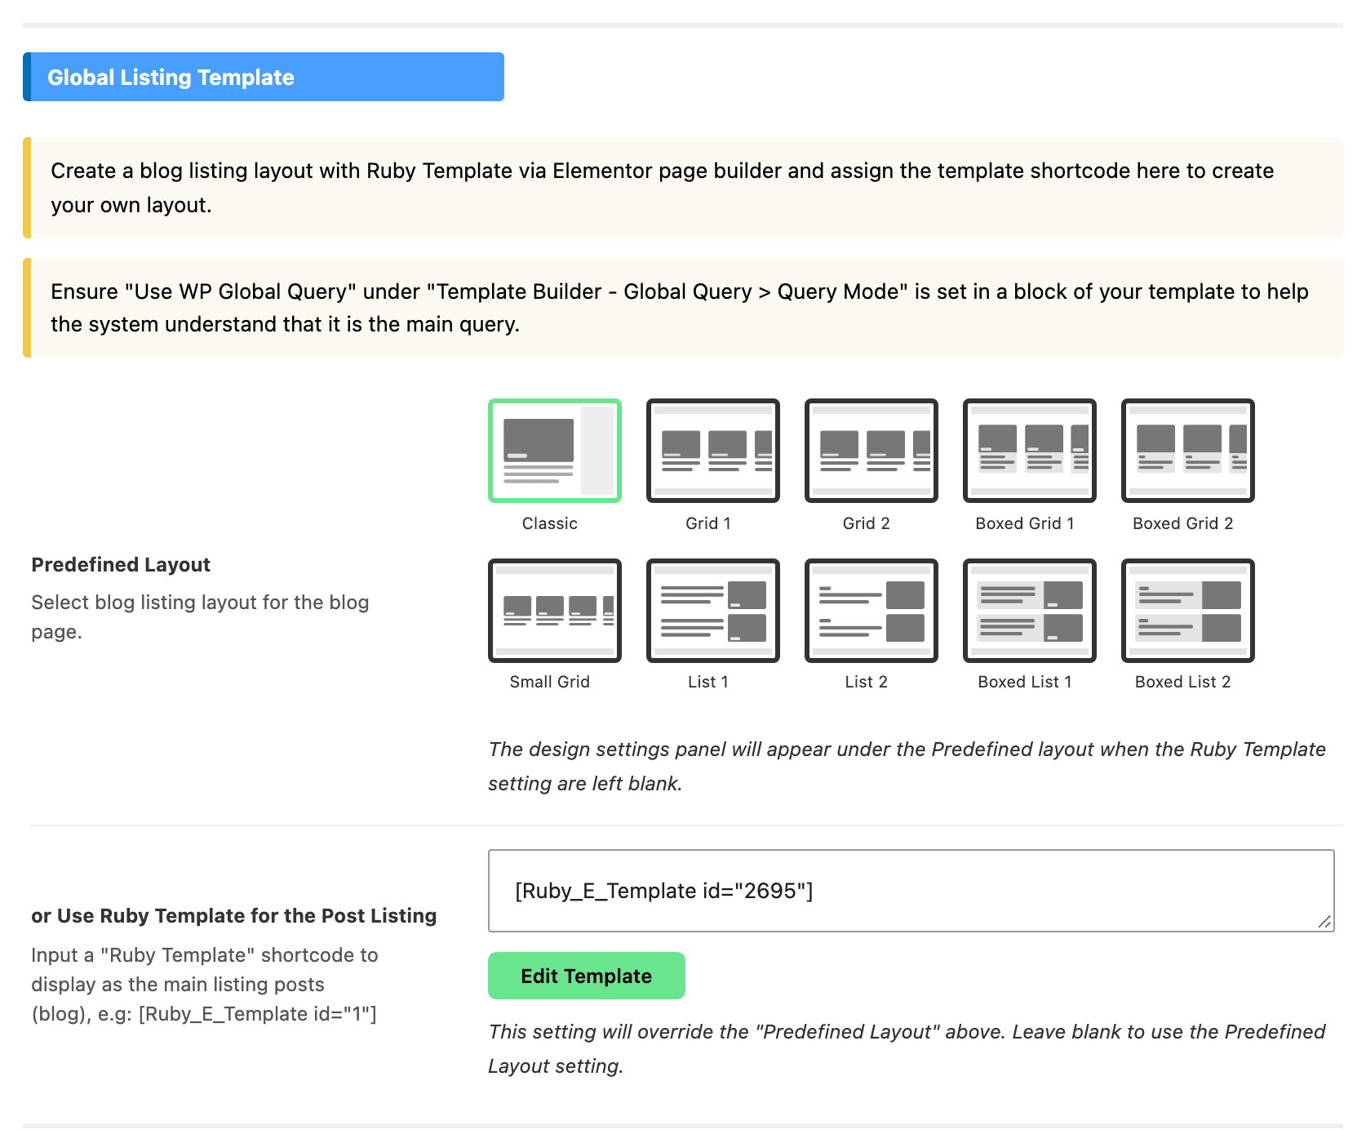Choose the Grid 1 layout icon
The height and width of the screenshot is (1130, 1366).
pos(713,451)
